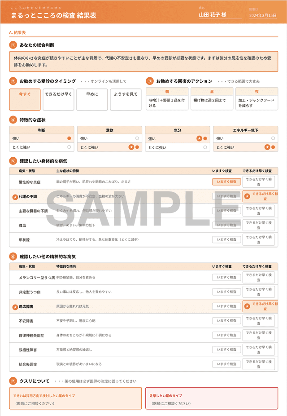This screenshot has height=416, width=287.
Task: Click いますぐ検査 for 甲状腺
Action: [x=226, y=239]
